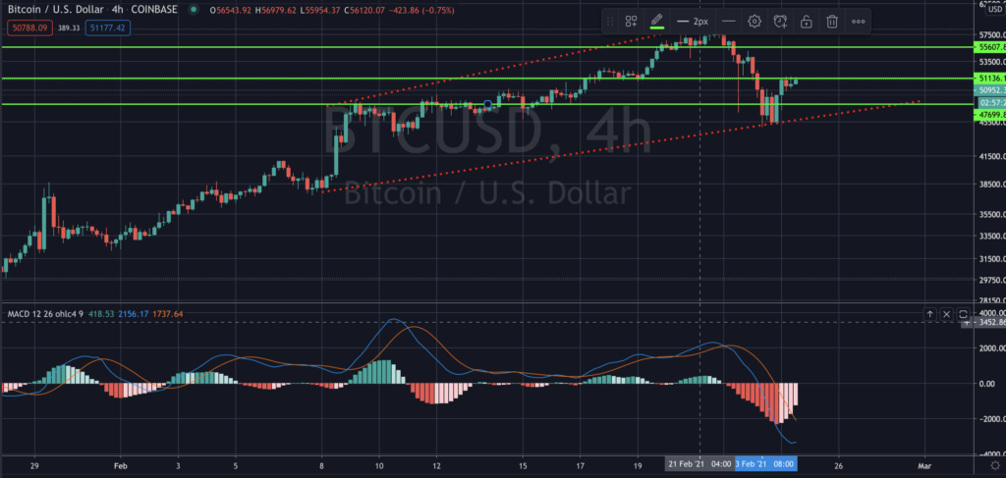Open drawing templates in floating toolbar

(632, 22)
